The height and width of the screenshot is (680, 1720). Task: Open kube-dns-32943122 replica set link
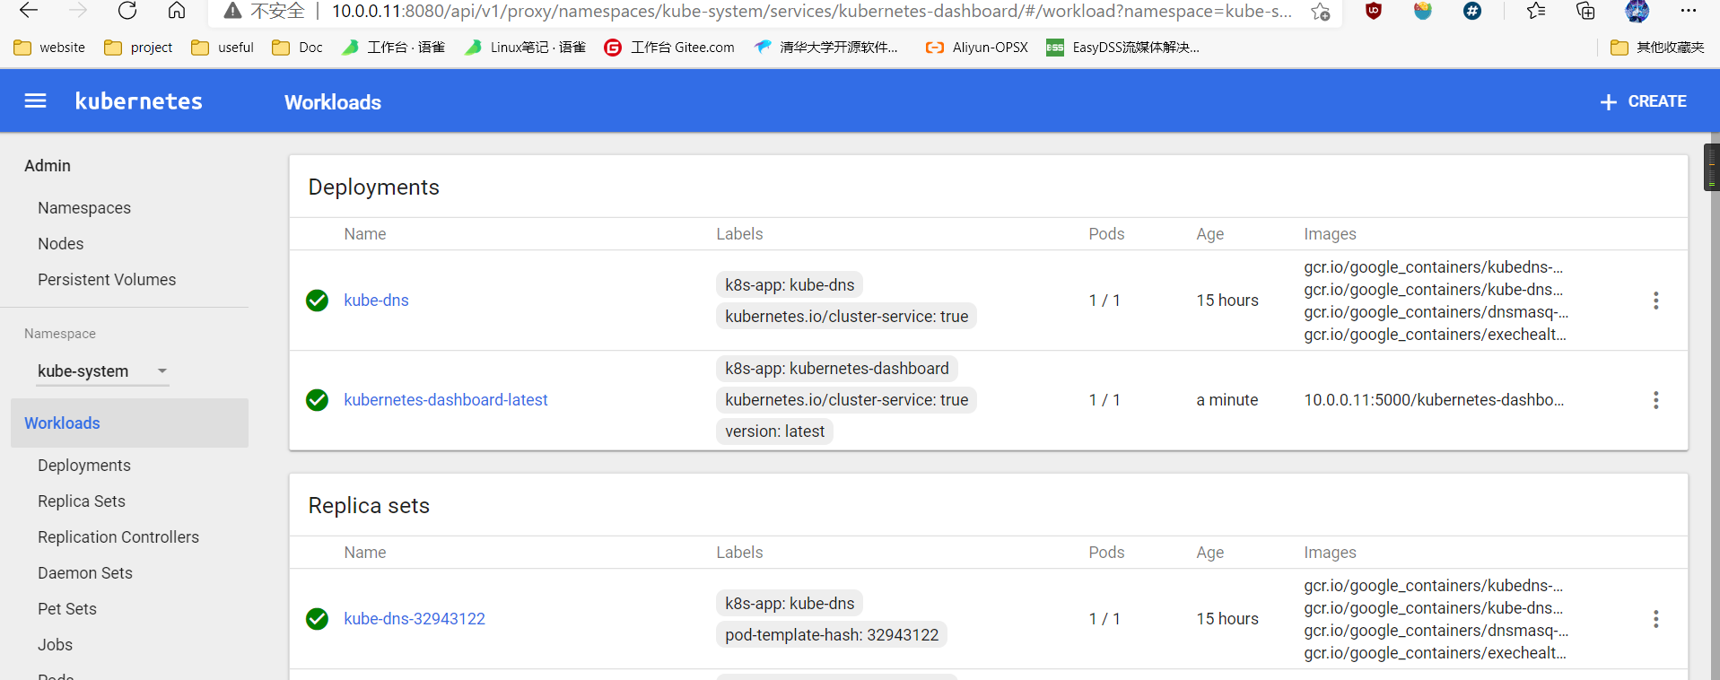click(x=415, y=619)
